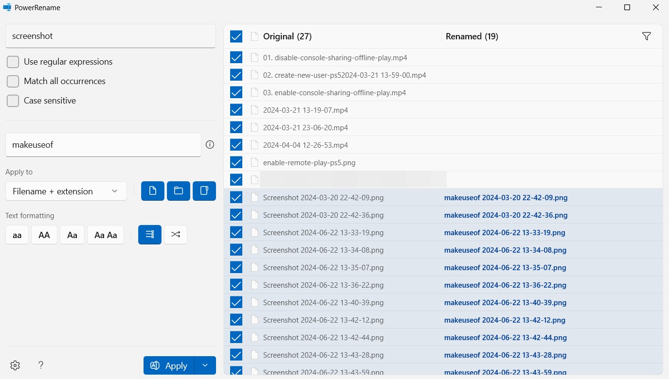Click renamed makeuseof 2024-06-22 13-35-07.png
The height and width of the screenshot is (379, 669).
(x=505, y=267)
